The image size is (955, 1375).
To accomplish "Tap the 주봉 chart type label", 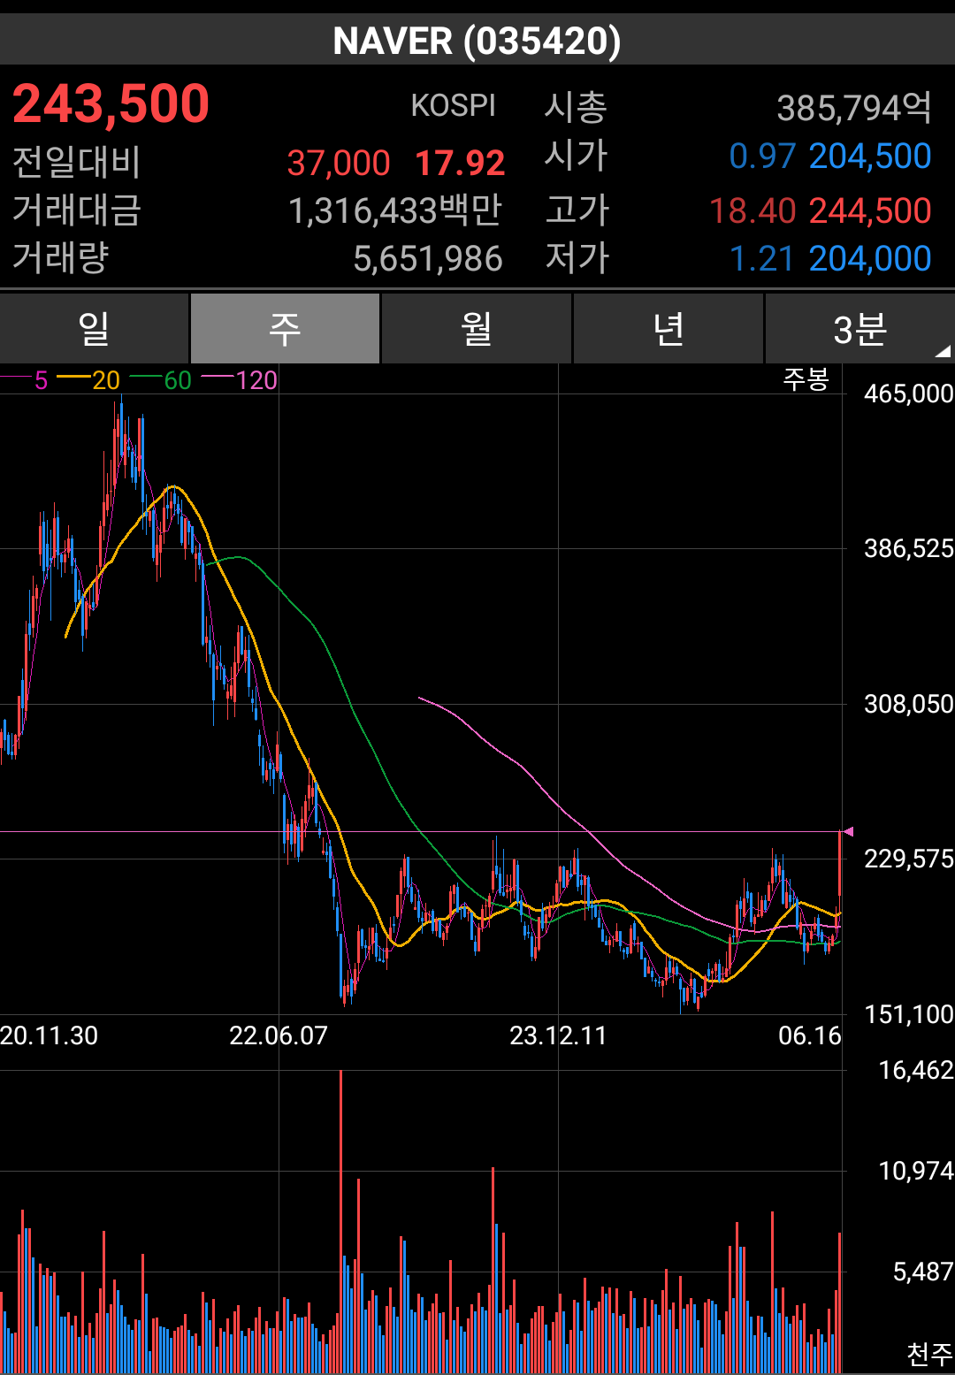I will point(806,379).
